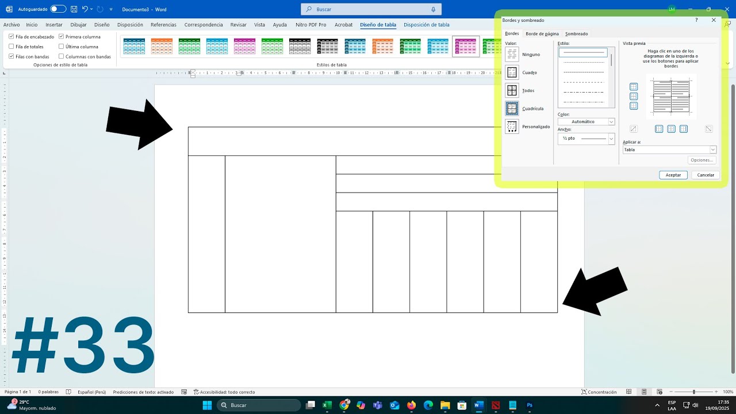Viewport: 736px width, 414px height.
Task: Toggle bottom border button in preview
Action: click(x=634, y=106)
